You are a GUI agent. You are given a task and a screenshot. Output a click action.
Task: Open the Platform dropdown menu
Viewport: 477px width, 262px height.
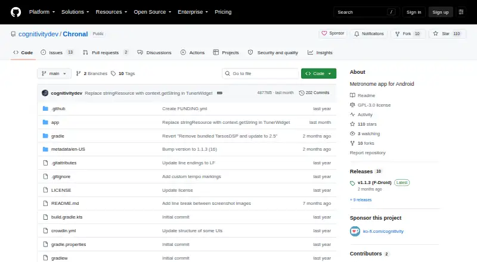(x=42, y=12)
